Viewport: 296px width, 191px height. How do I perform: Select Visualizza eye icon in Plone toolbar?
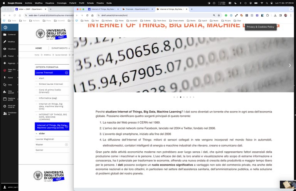10,49
